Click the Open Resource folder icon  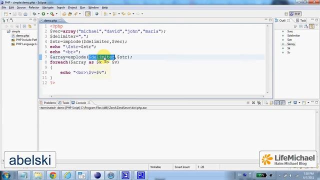point(70,14)
